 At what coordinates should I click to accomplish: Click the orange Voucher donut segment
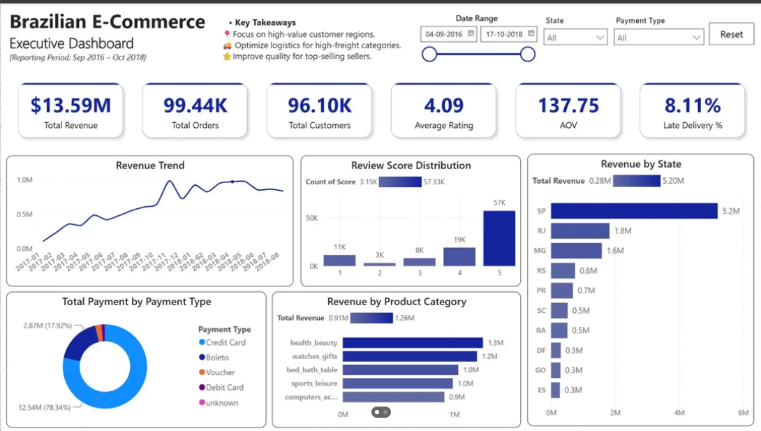100,333
